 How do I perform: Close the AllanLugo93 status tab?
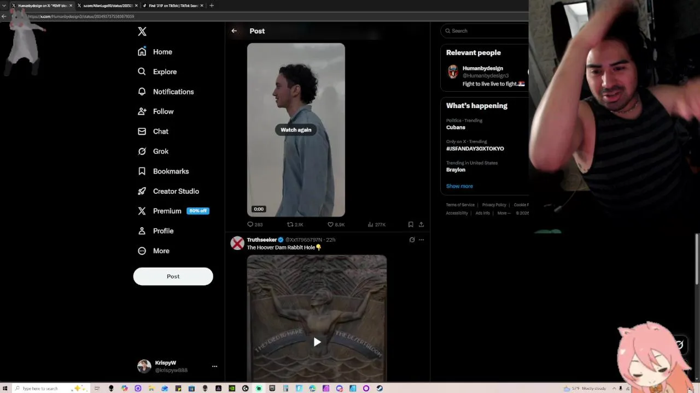(137, 5)
